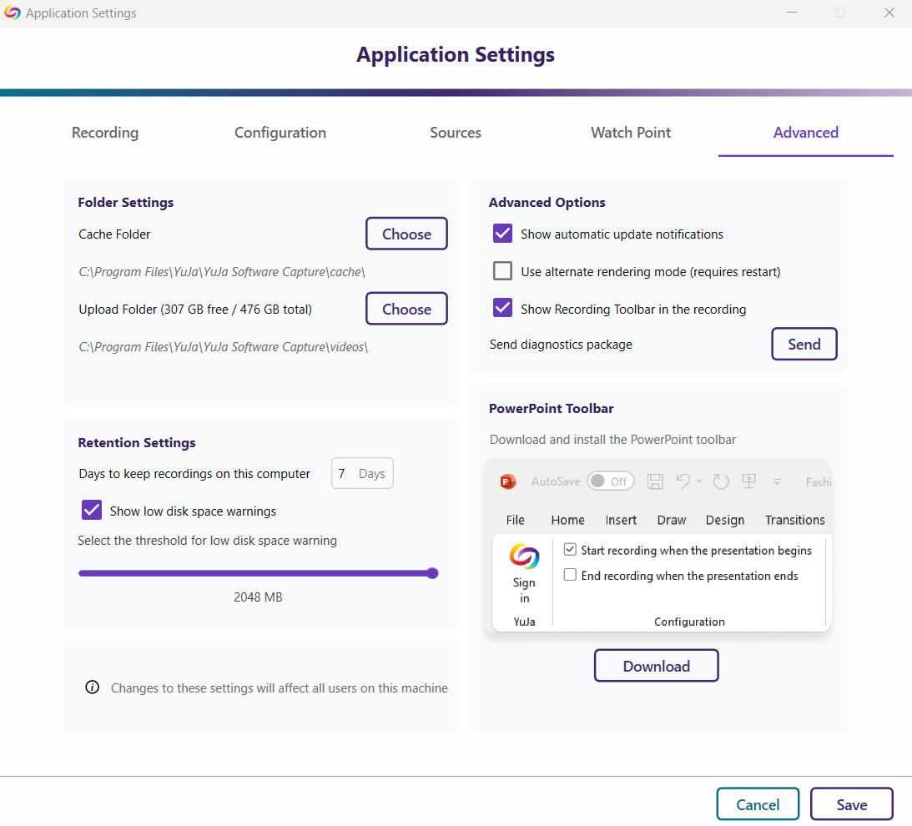Close the Application Settings window
The image size is (912, 826).
(889, 13)
